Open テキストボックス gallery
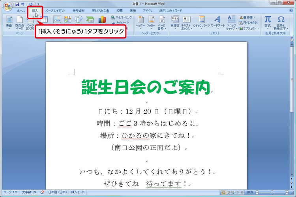Screen dimensions: 296x197 [x=186, y=23]
